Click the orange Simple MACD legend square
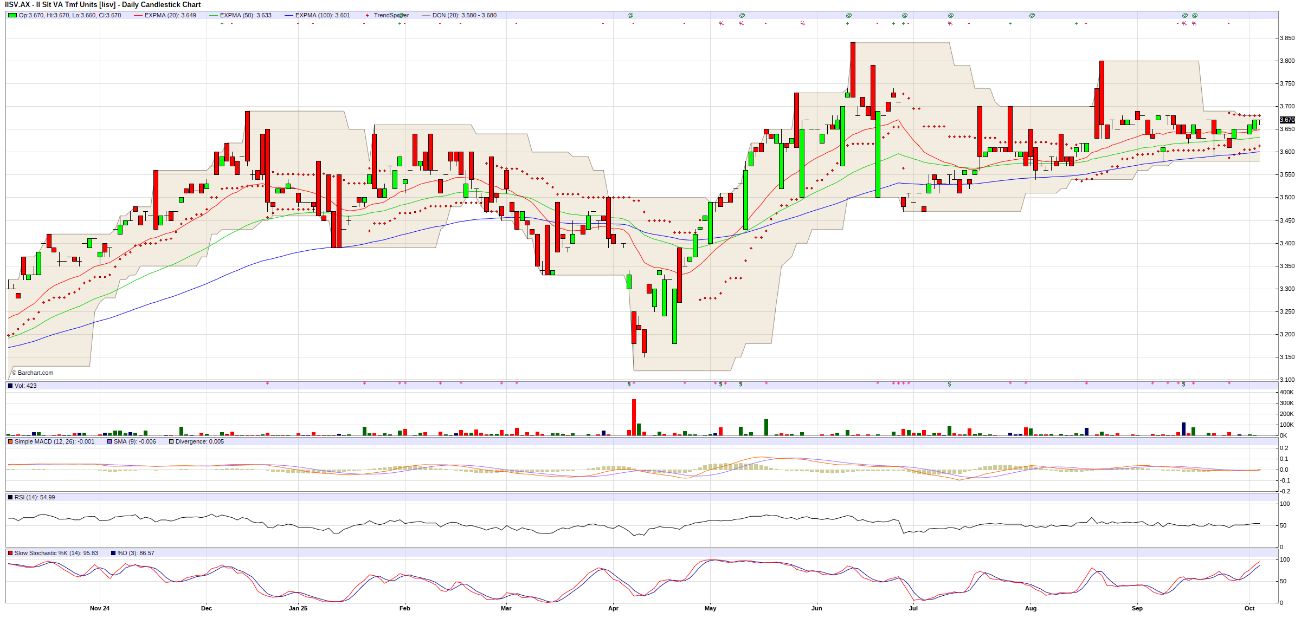 coord(10,441)
